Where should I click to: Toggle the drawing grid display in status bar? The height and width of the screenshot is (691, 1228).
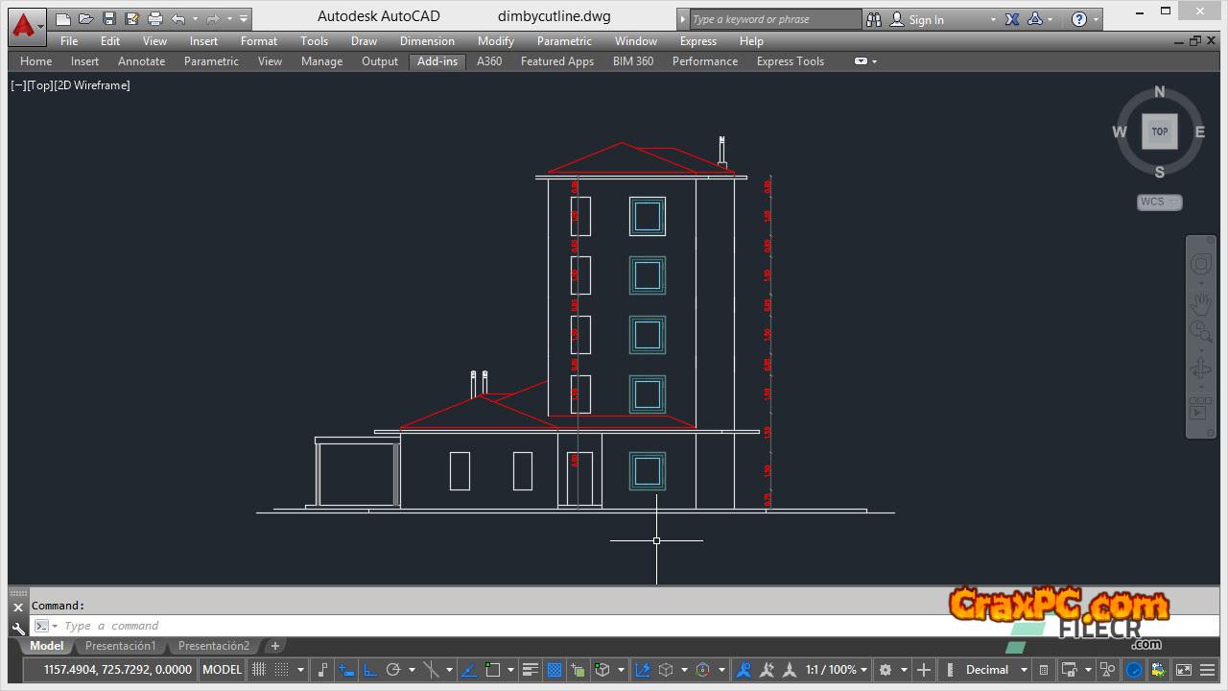tap(259, 670)
